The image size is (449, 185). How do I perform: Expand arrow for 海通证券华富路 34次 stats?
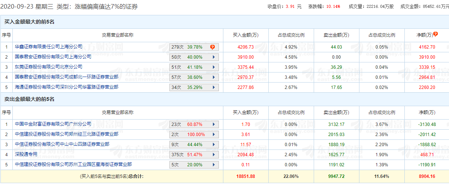click(x=213, y=87)
